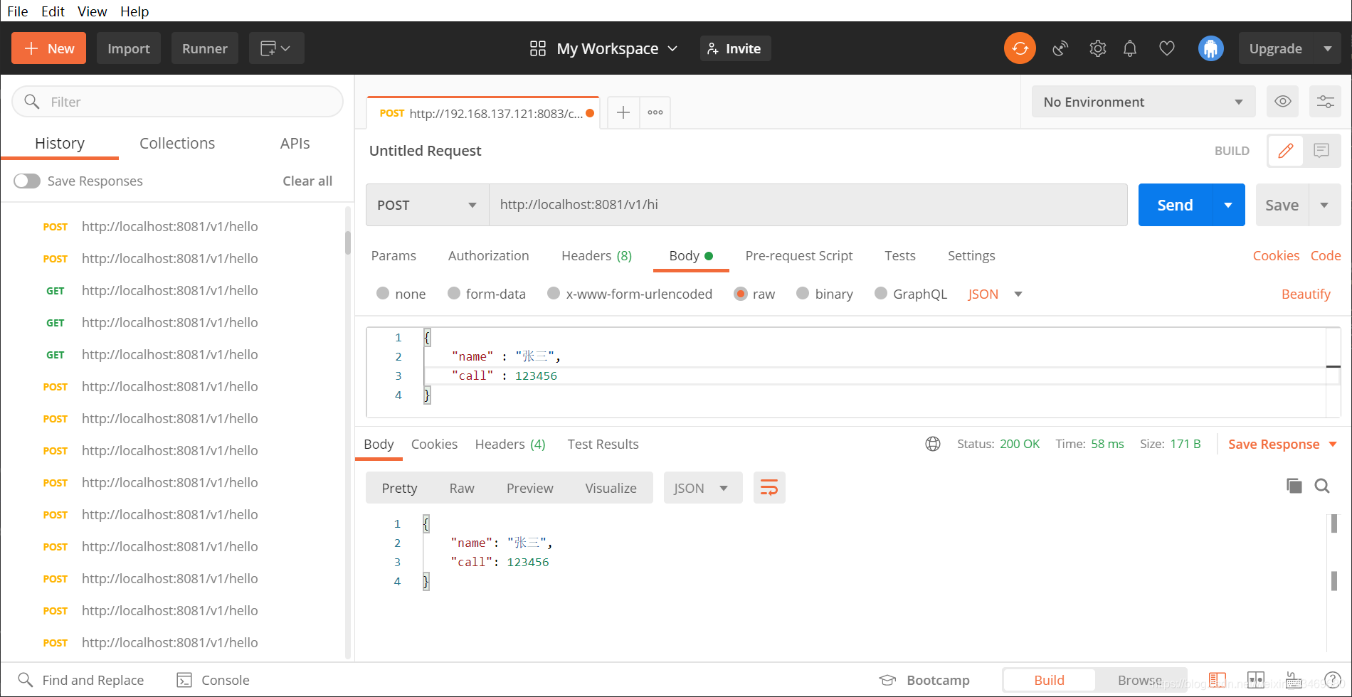1352x697 pixels.
Task: Open the comments icon
Action: pos(1321,151)
